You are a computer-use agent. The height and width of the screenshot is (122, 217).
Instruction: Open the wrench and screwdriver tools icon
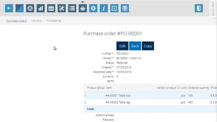tap(62, 8)
